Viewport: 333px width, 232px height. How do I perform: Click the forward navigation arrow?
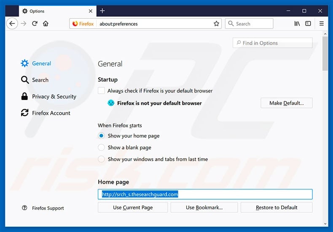pyautogui.click(x=24, y=24)
